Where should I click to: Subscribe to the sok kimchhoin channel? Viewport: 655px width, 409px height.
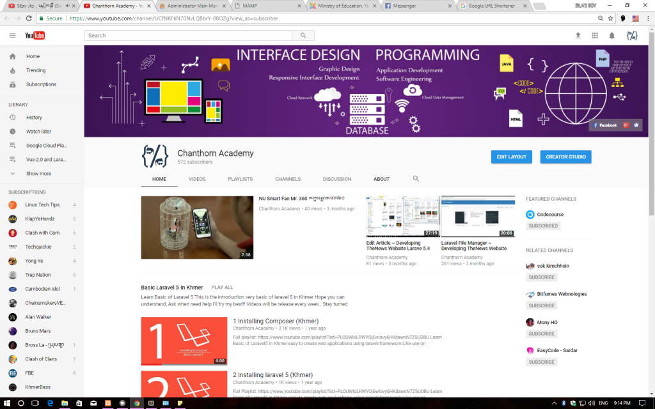(x=541, y=277)
